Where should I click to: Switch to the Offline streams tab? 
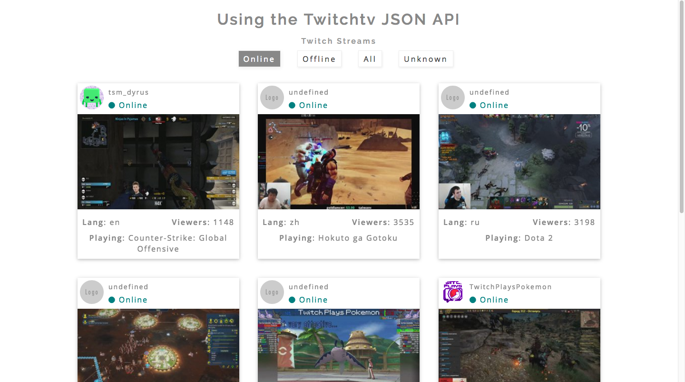coord(319,59)
